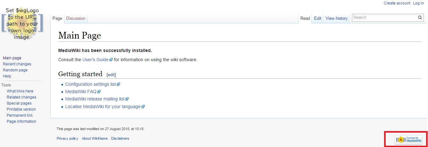Switch to the Discussion tab
This screenshot has height=147, width=428.
pyautogui.click(x=76, y=18)
